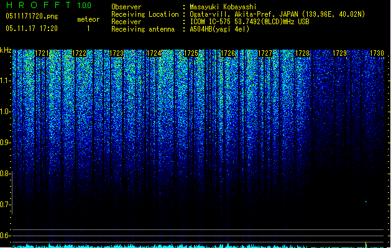Click the 1726 time marker
The height and width of the screenshot is (248, 391).
tap(228, 53)
